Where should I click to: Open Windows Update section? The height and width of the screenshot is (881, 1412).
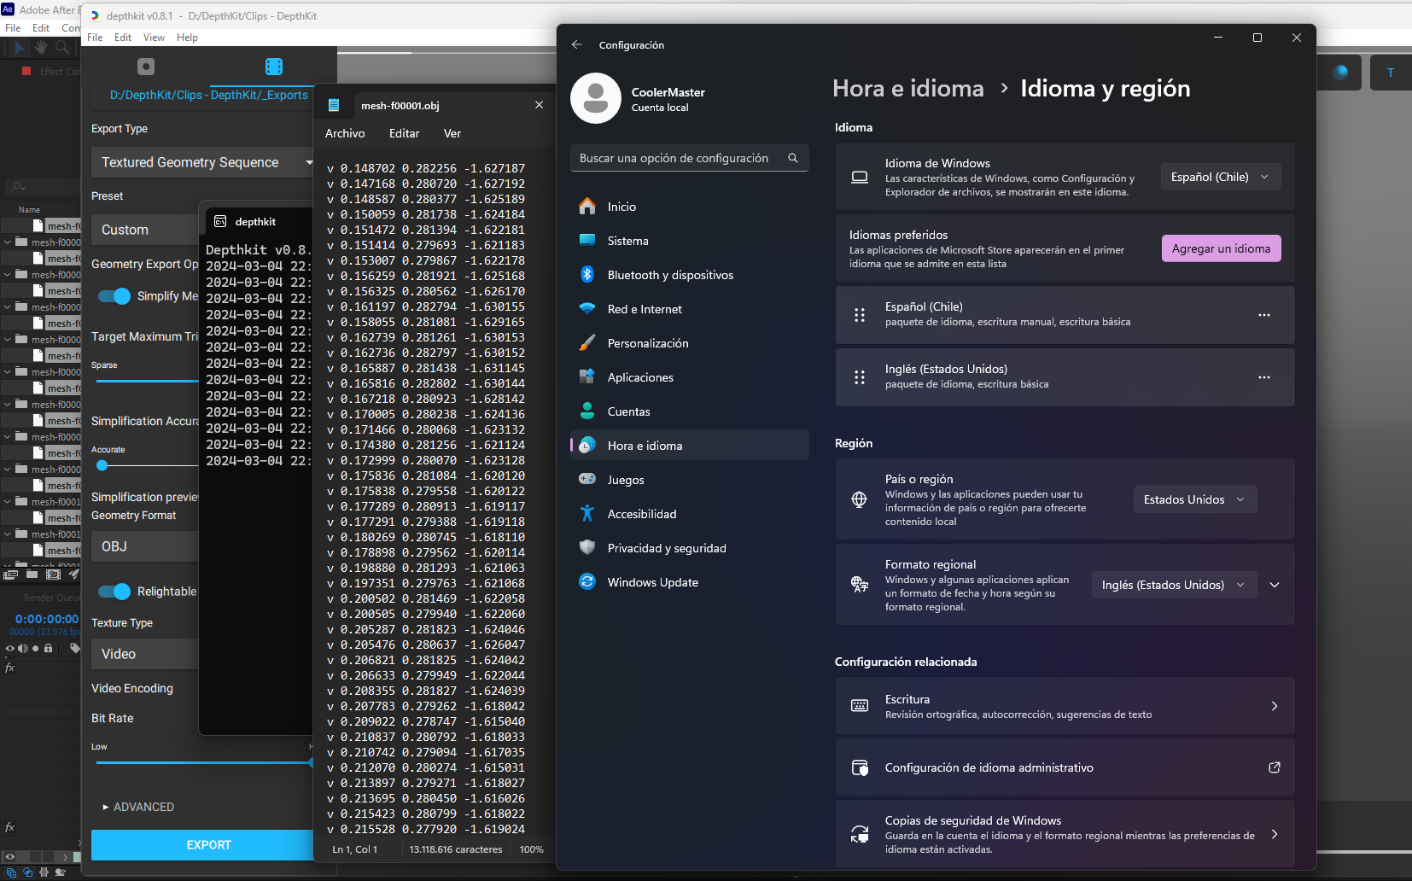[652, 582]
